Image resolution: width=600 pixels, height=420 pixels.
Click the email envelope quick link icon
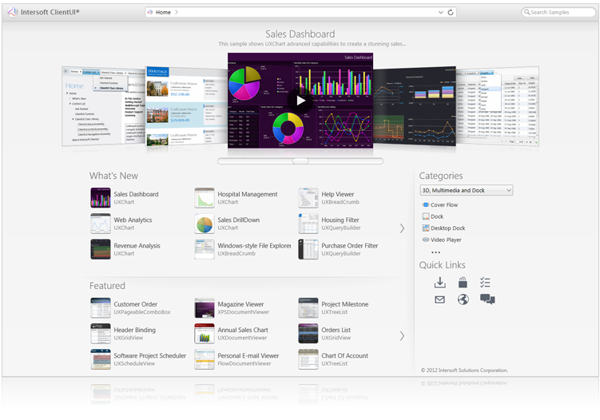(440, 299)
